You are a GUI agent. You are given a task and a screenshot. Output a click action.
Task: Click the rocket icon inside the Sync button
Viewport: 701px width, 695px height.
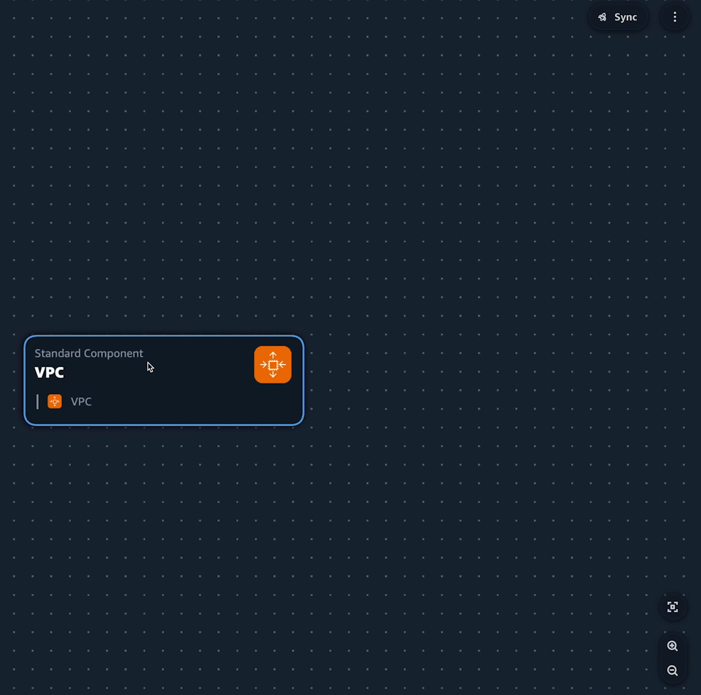click(x=602, y=17)
